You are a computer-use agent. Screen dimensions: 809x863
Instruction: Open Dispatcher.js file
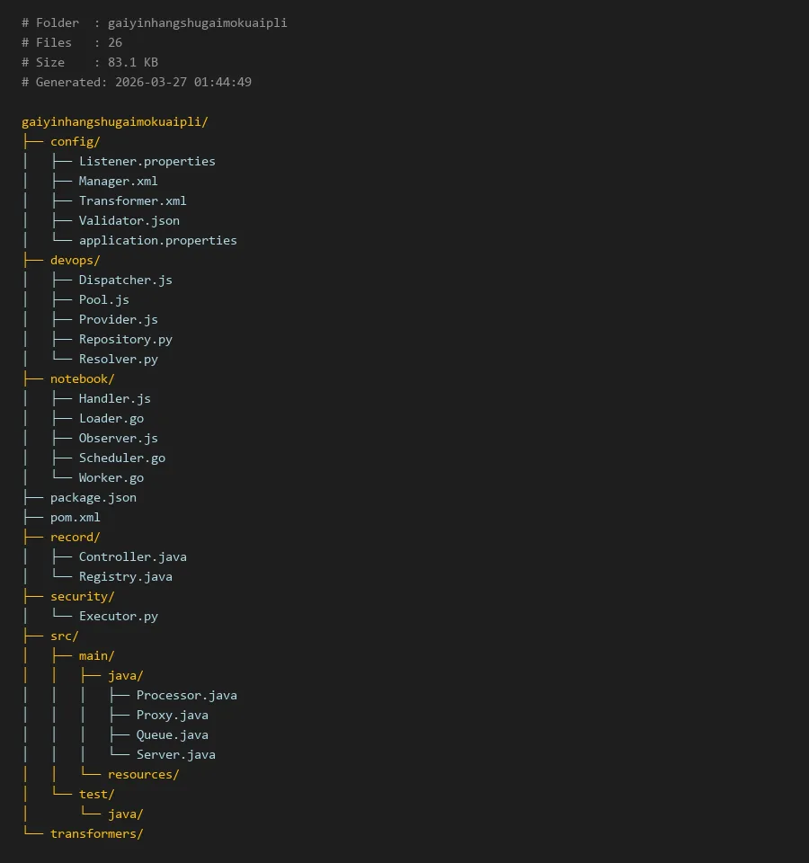tap(125, 280)
